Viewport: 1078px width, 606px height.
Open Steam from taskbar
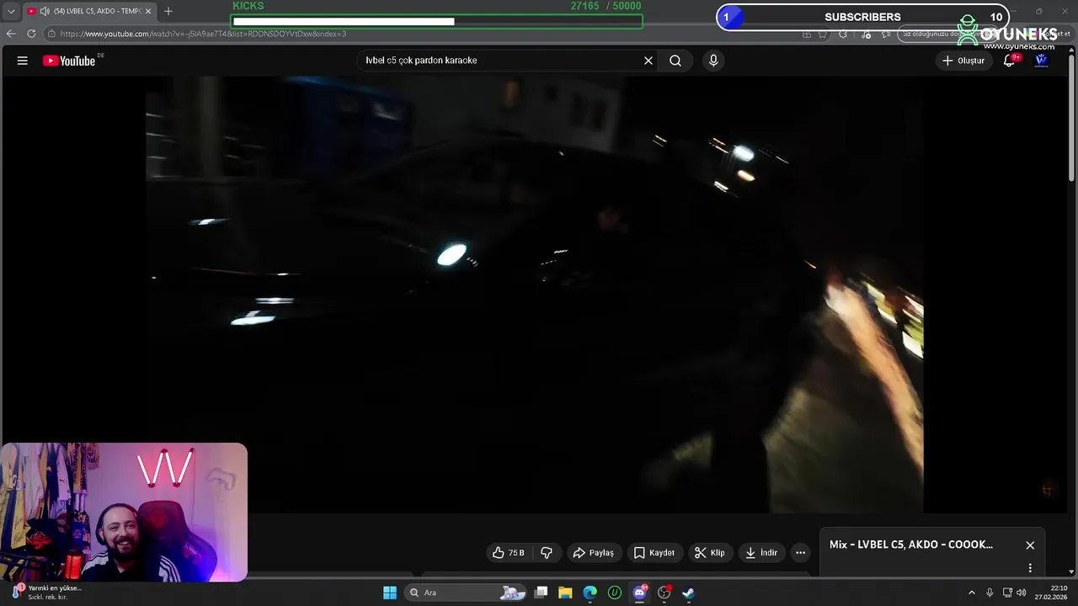tap(688, 593)
